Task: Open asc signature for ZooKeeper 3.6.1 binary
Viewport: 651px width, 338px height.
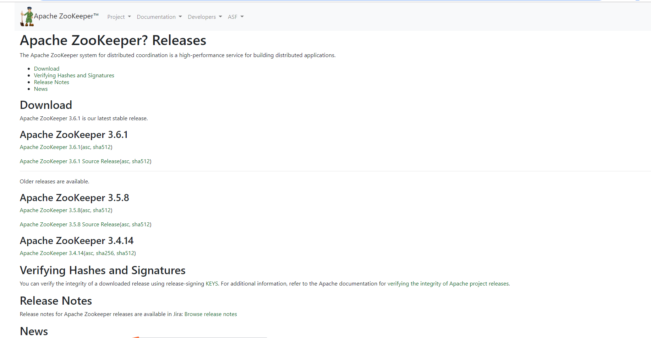Action: point(86,147)
